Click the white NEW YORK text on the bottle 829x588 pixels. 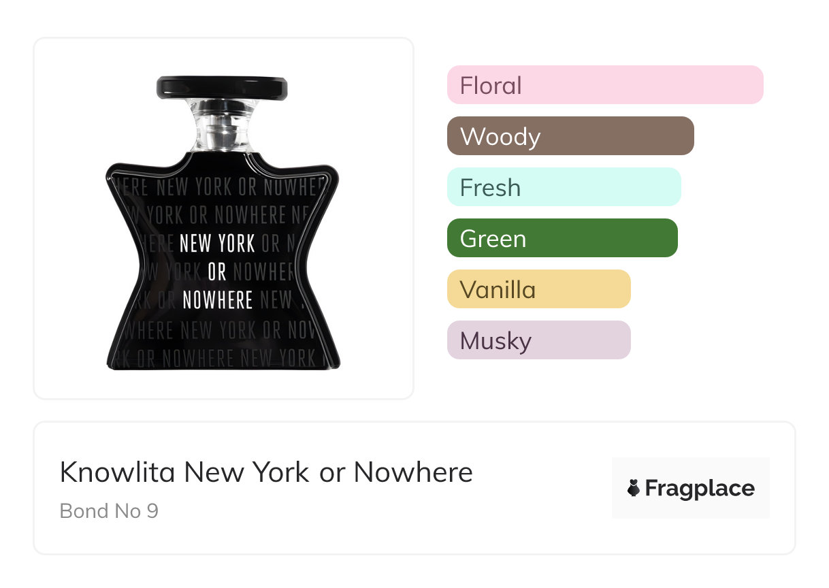pyautogui.click(x=217, y=243)
